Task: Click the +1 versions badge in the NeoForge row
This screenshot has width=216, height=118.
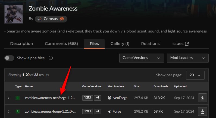Action: 98,98
